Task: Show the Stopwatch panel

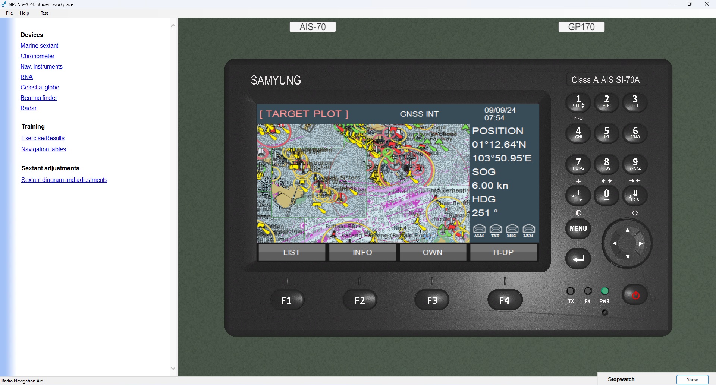Action: click(692, 379)
